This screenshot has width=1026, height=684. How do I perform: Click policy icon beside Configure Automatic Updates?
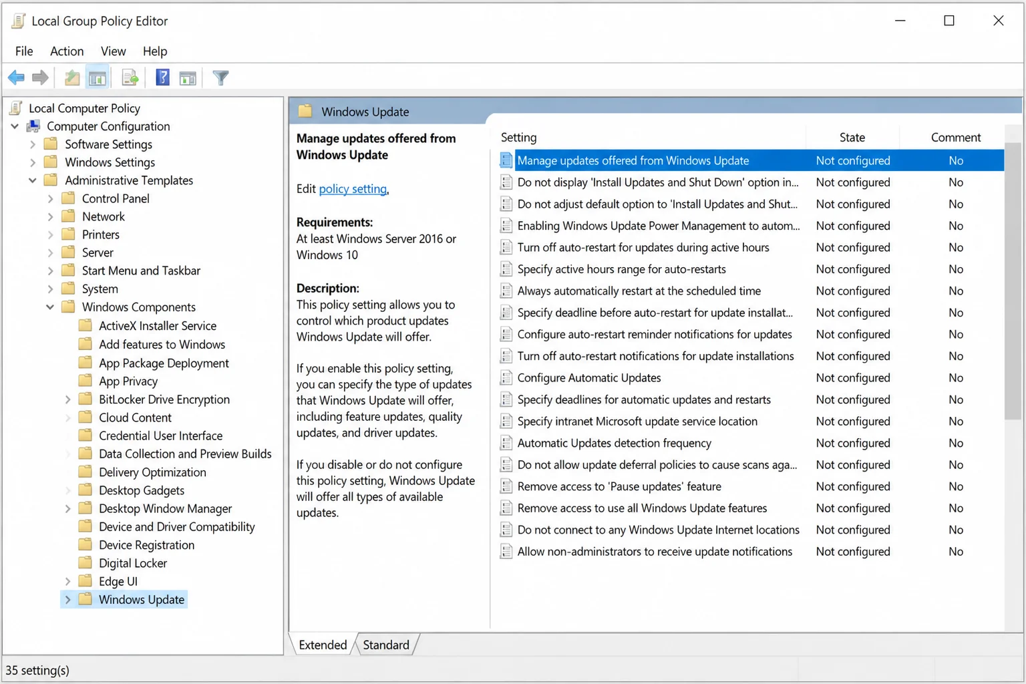pyautogui.click(x=506, y=377)
